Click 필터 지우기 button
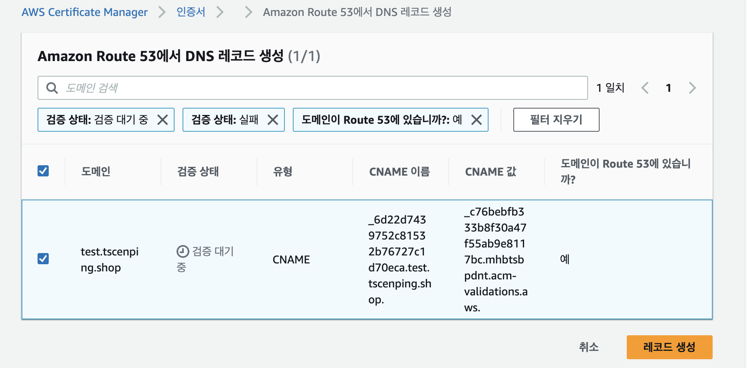747x368 pixels. (556, 120)
